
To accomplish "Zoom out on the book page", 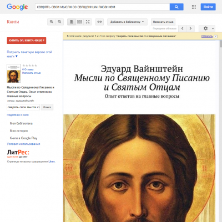I will coord(59,22).
